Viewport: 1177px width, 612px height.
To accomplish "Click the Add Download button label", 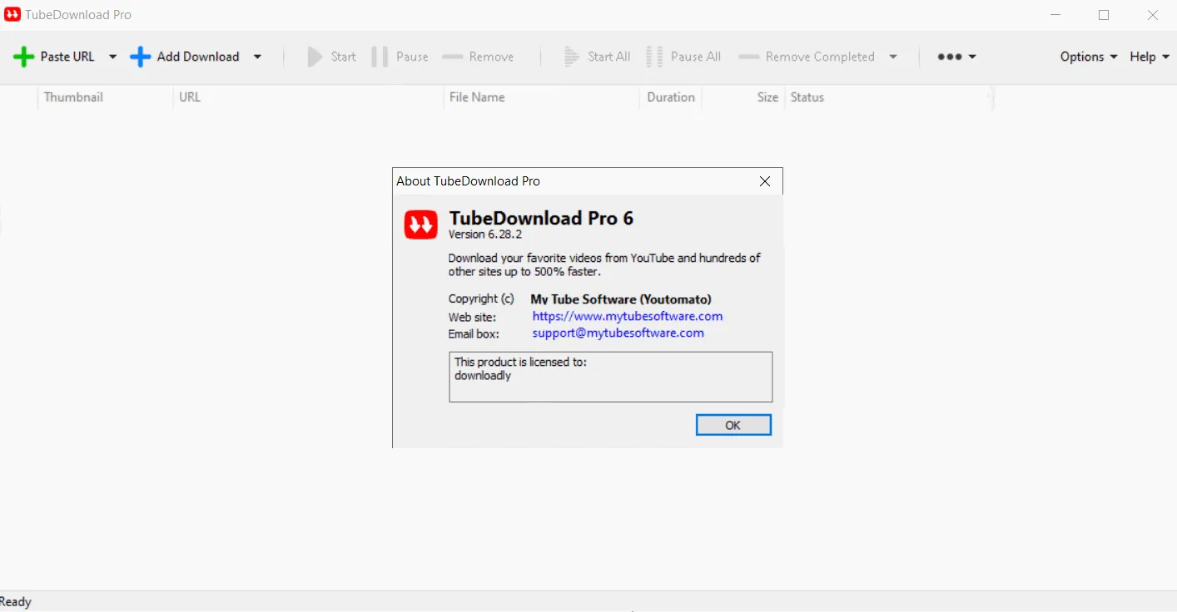I will tap(198, 57).
